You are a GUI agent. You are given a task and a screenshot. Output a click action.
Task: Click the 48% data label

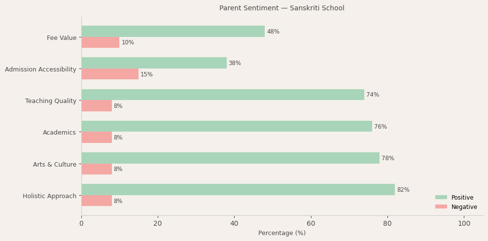pos(273,32)
